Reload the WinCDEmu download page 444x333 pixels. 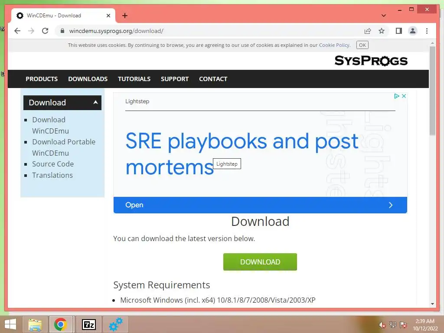pyautogui.click(x=45, y=31)
